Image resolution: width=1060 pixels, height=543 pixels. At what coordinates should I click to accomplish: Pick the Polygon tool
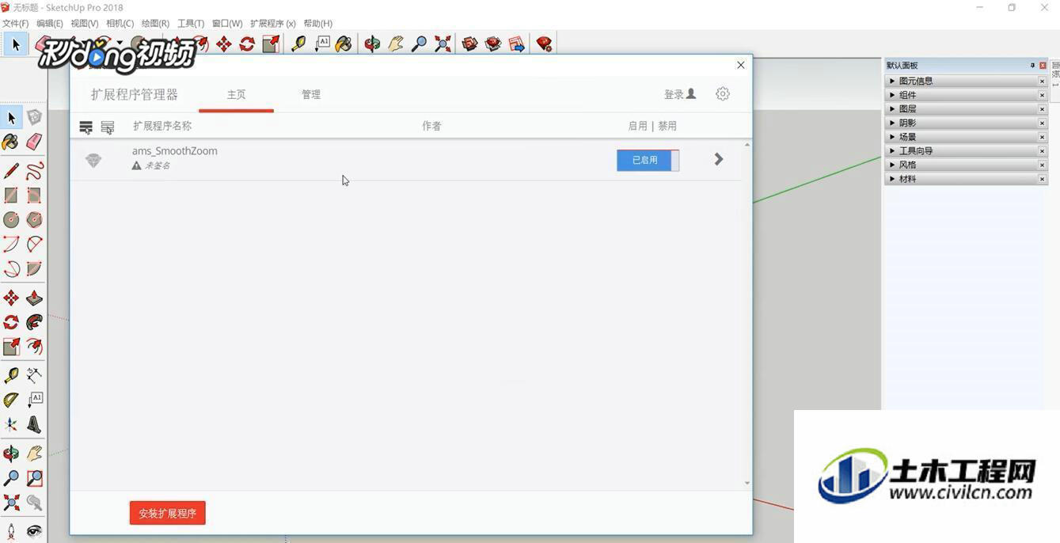[34, 219]
